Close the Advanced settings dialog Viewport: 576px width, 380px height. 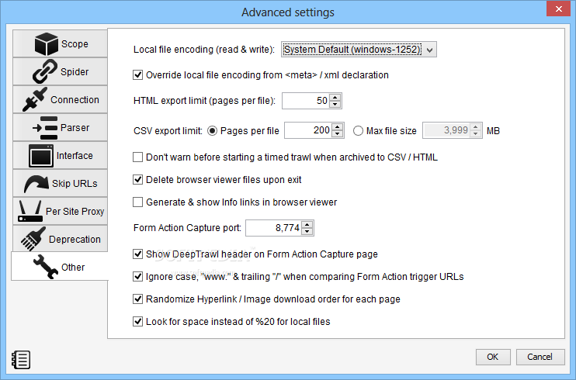coord(558,9)
